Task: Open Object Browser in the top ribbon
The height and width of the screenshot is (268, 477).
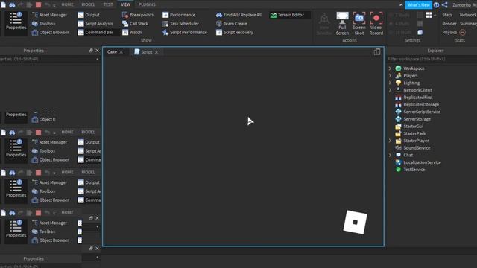Action: tap(51, 32)
